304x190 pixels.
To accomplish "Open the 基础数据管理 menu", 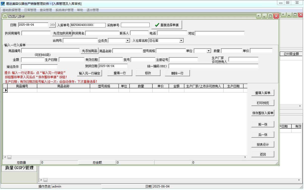I will [x=11, y=10].
